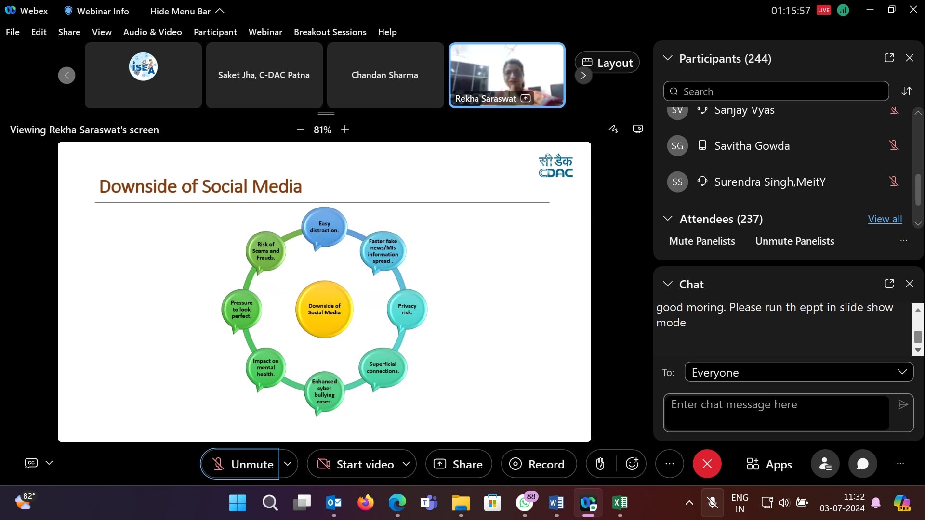
Task: Toggle the chat bubble button
Action: click(x=862, y=464)
